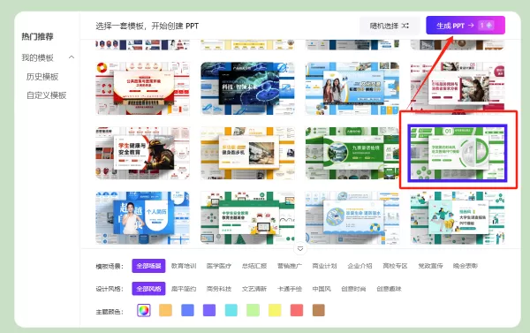Click the 设计风格 filter label
Viewport: 530px width, 333px height.
click(110, 289)
